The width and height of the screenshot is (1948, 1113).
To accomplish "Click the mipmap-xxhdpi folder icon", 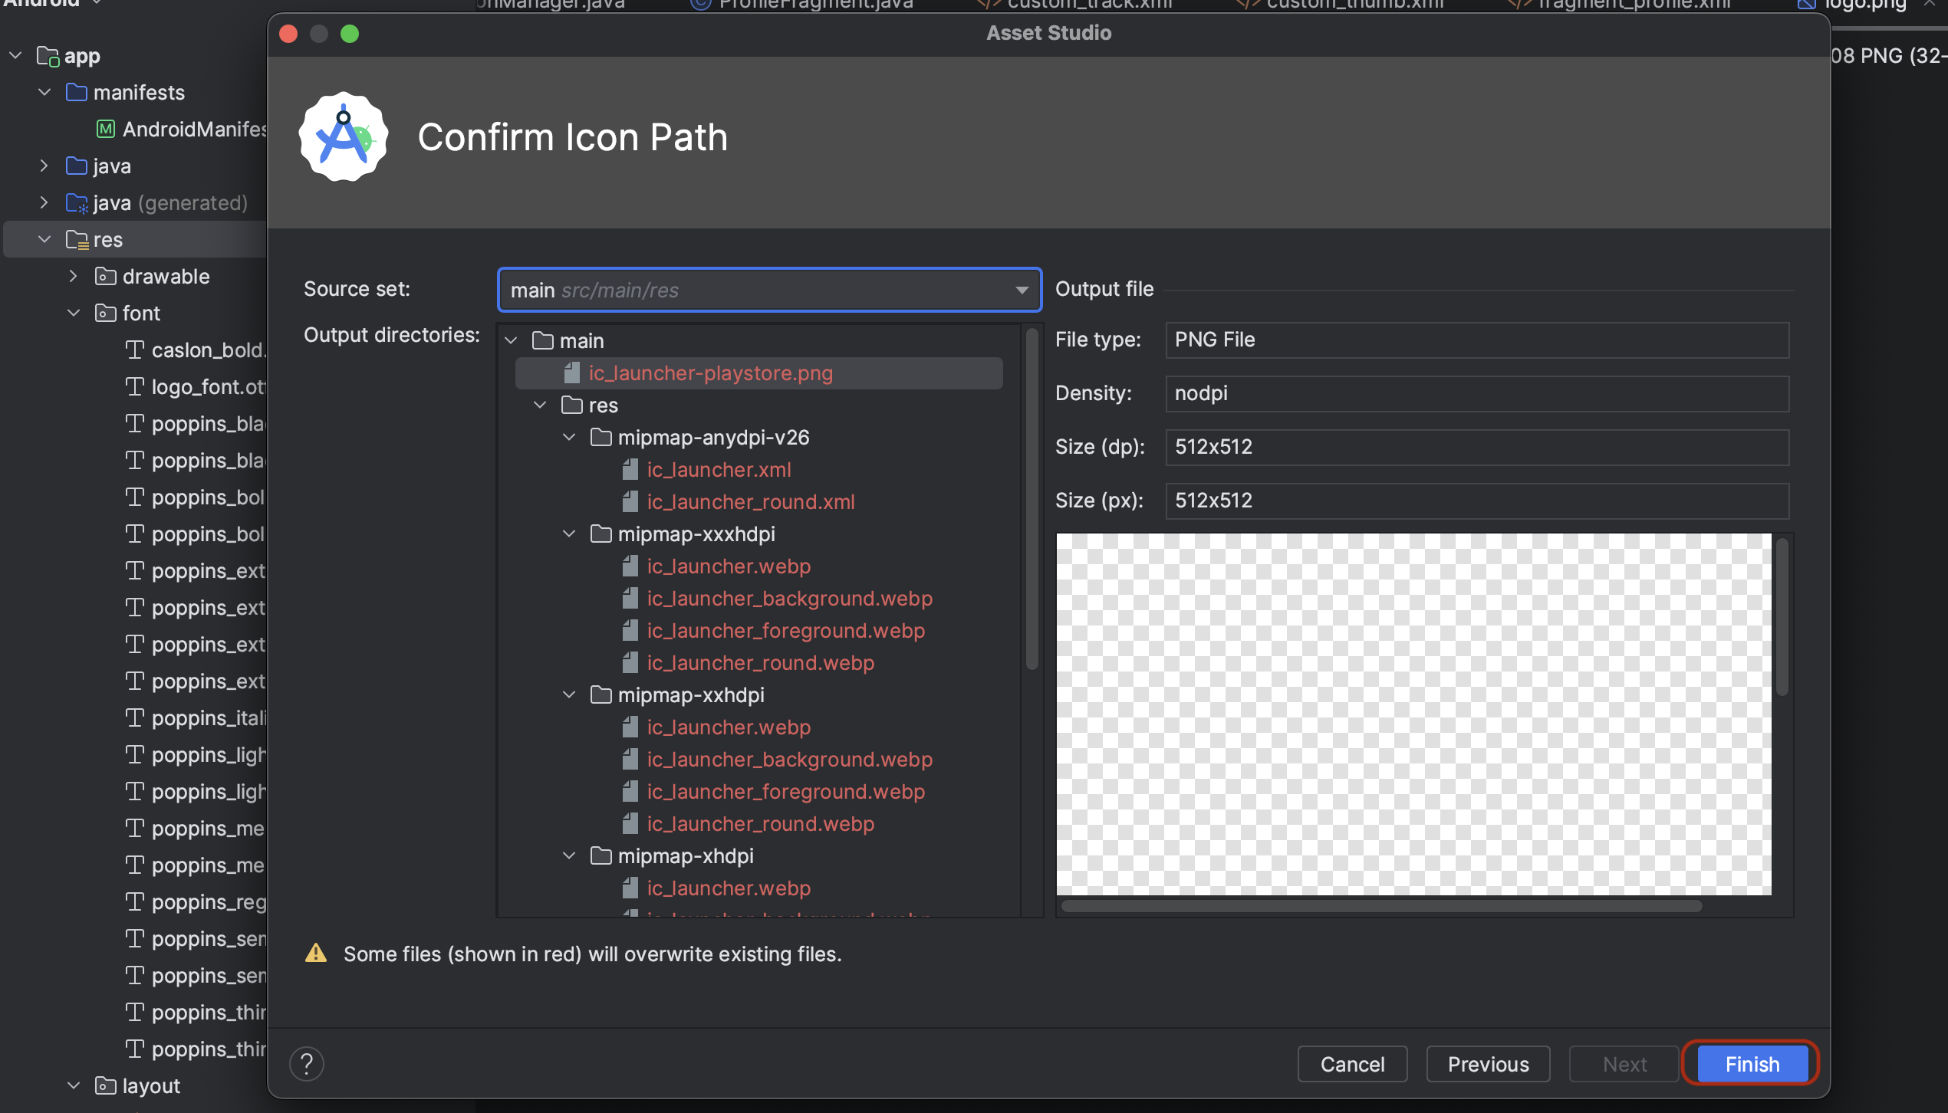I will pyautogui.click(x=600, y=694).
